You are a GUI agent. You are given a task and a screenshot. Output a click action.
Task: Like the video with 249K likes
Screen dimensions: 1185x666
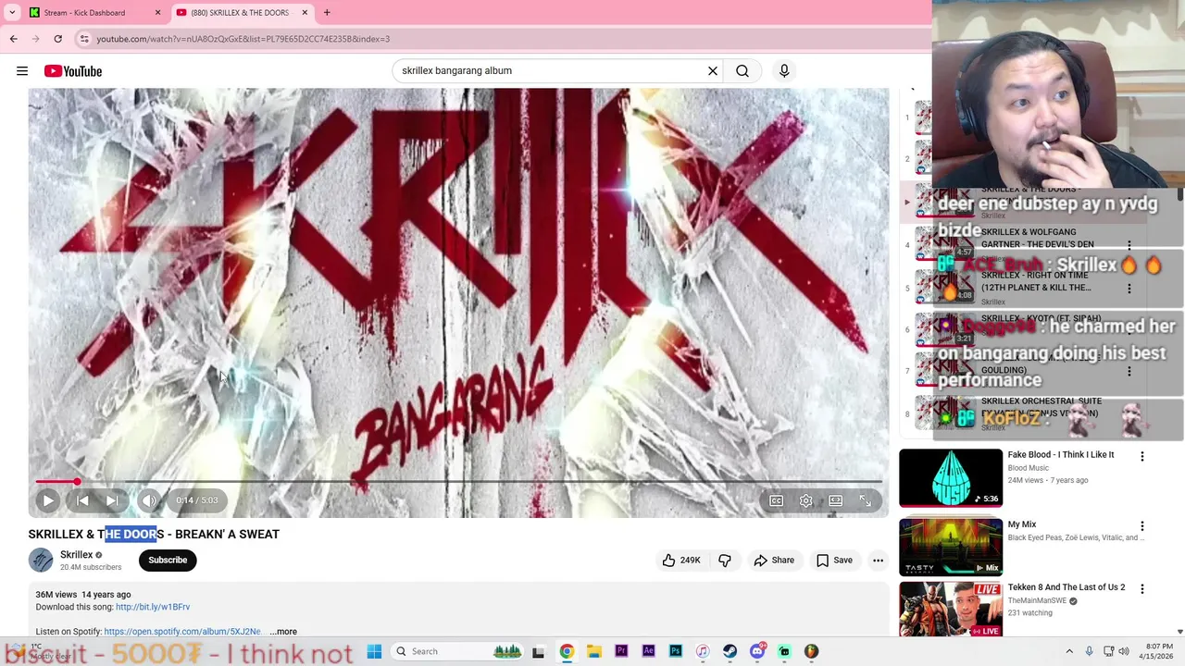tap(680, 560)
